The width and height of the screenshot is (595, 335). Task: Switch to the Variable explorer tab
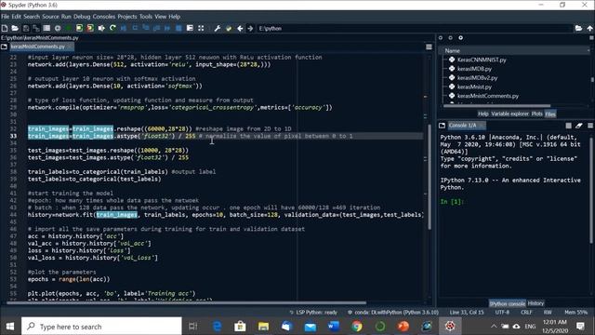click(x=509, y=114)
